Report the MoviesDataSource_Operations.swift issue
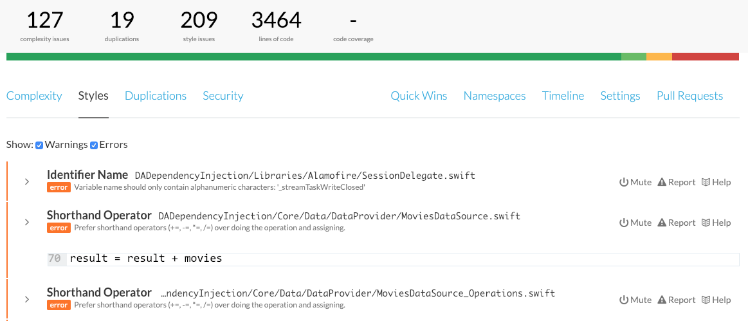Viewport: 748px width, 321px height. 676,300
